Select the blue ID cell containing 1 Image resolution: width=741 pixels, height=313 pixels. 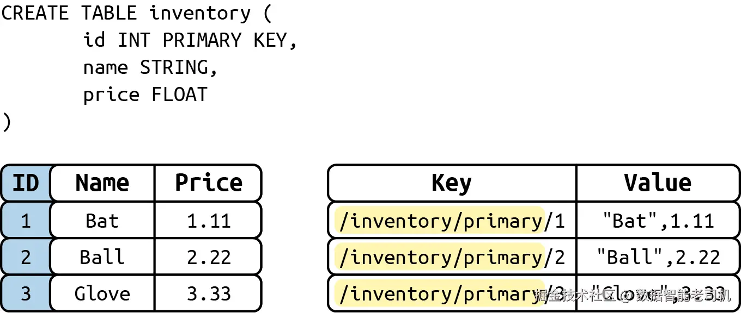point(26,221)
